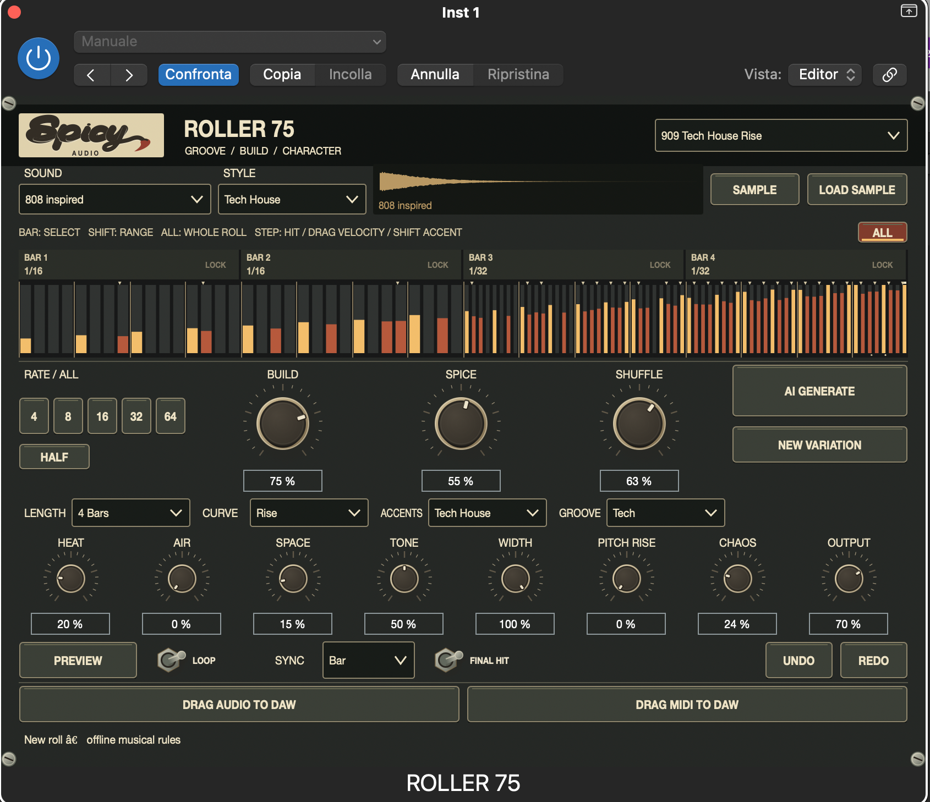Click the AI GENERATE button
930x802 pixels.
(819, 391)
